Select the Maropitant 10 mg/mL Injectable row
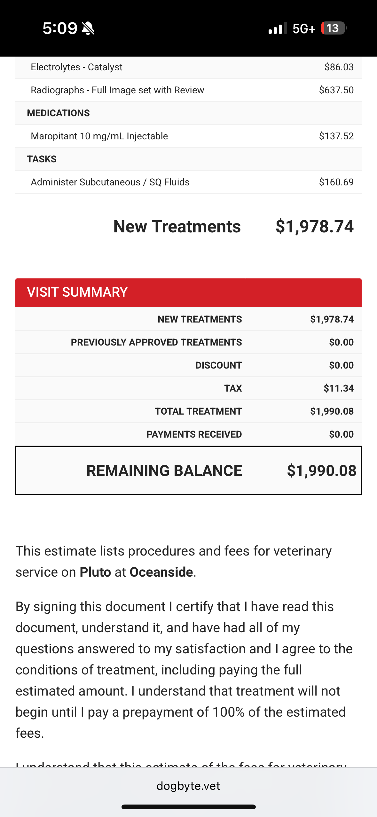 188,136
